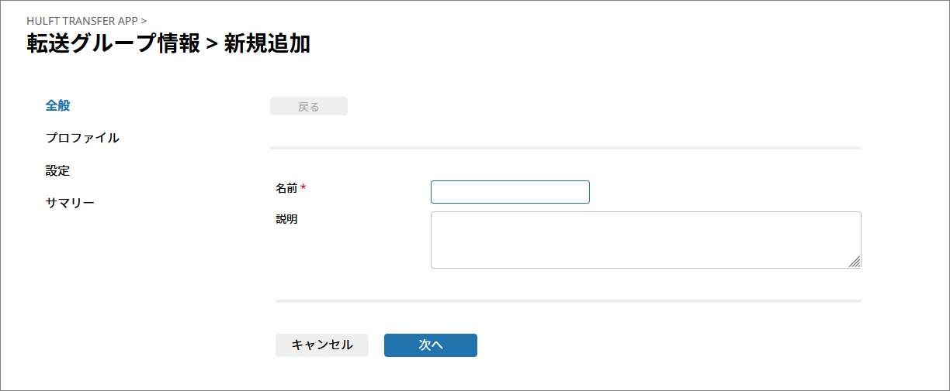This screenshot has height=391, width=950.
Task: Open the 設定 step
Action: [x=57, y=170]
